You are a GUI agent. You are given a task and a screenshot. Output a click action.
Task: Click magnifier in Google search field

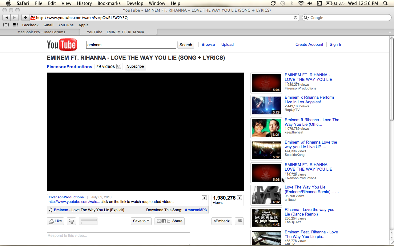[x=307, y=18]
